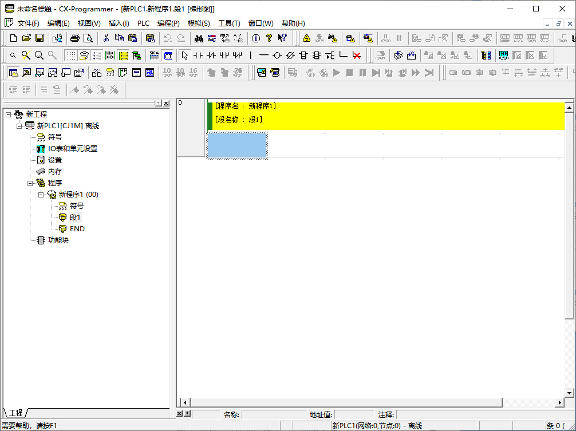576x431 pixels.
Task: Zoom in using the large magnifier icon
Action: tap(39, 56)
